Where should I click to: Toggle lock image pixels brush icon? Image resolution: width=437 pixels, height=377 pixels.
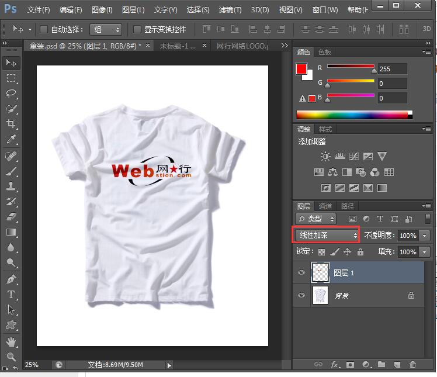tap(335, 252)
